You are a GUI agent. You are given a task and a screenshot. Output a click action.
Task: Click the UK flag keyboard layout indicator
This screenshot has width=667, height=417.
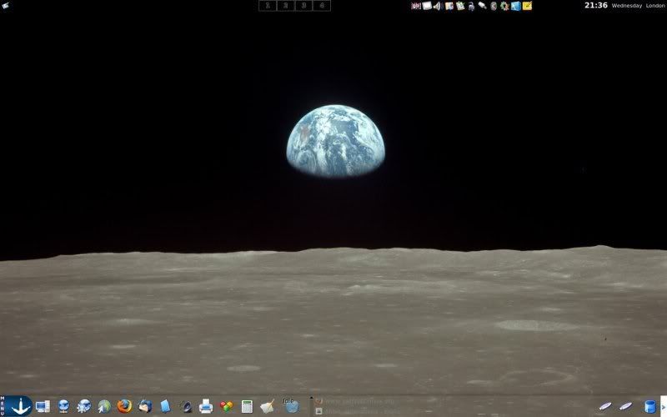(416, 6)
